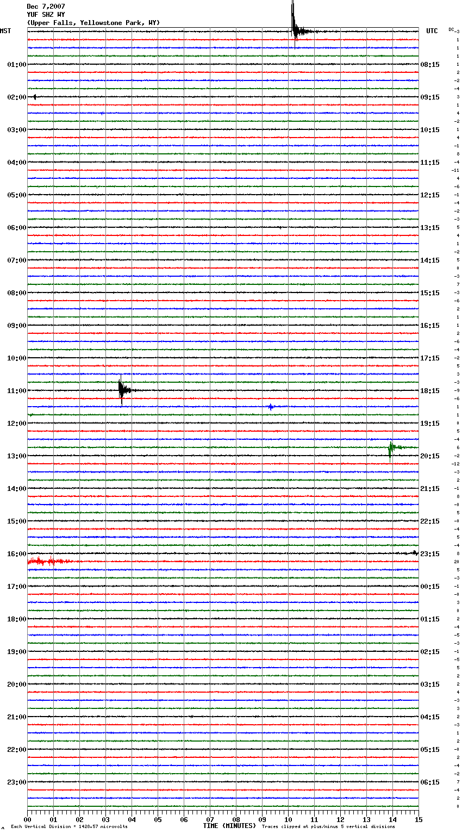Click the 06:15 UTC time label
The width and height of the screenshot is (462, 834).
430,782
